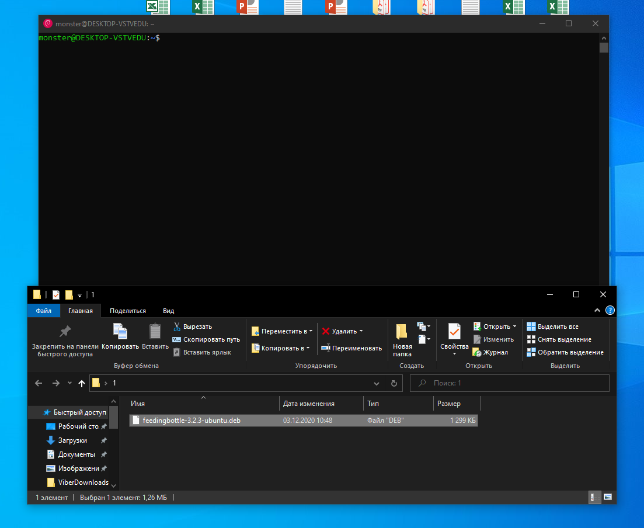This screenshot has width=644, height=528.
Task: Open the address bar history dropdown chevron
Action: [x=377, y=383]
